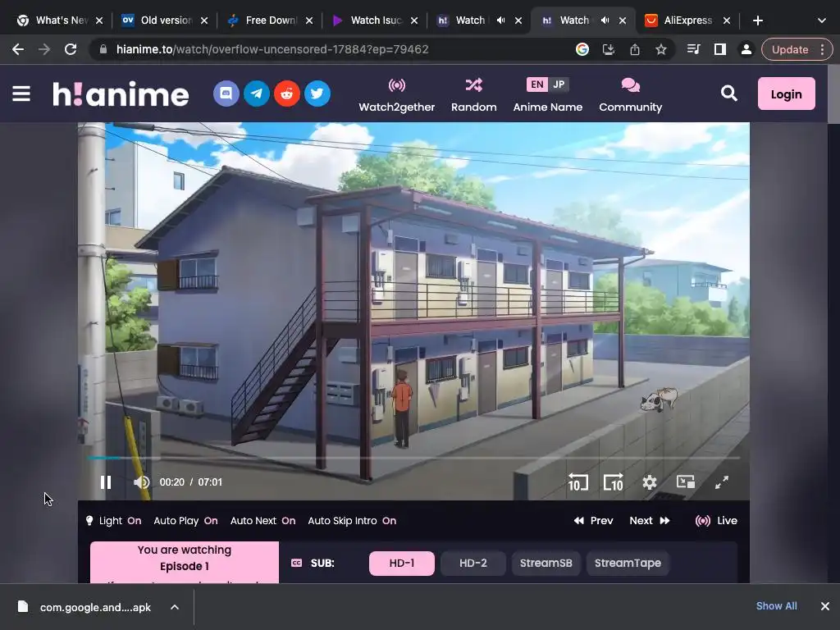Go to Next episode
840x630 pixels.
tap(650, 521)
